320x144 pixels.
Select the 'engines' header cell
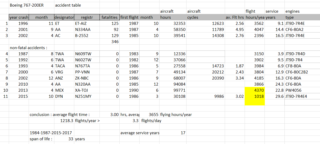point(302,11)
